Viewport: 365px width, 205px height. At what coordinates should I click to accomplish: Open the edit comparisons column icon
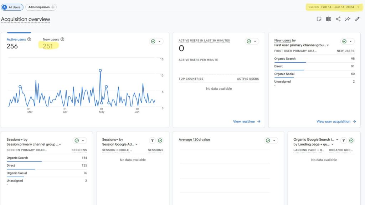click(328, 19)
